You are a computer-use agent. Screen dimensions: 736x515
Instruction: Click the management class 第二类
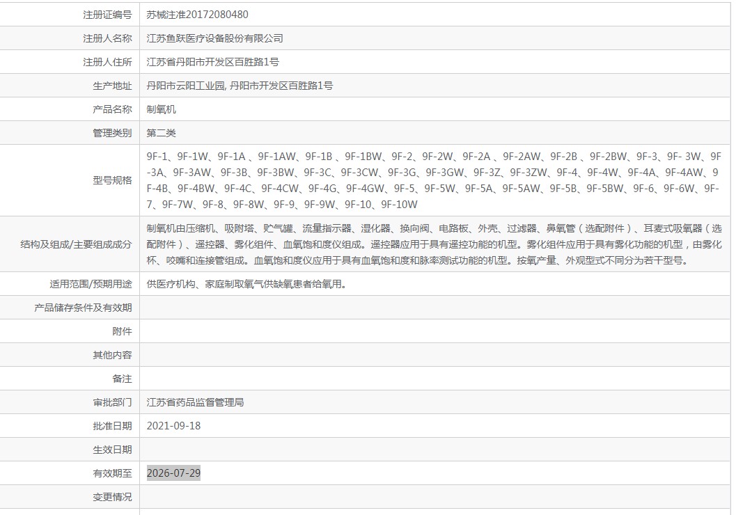coord(161,133)
